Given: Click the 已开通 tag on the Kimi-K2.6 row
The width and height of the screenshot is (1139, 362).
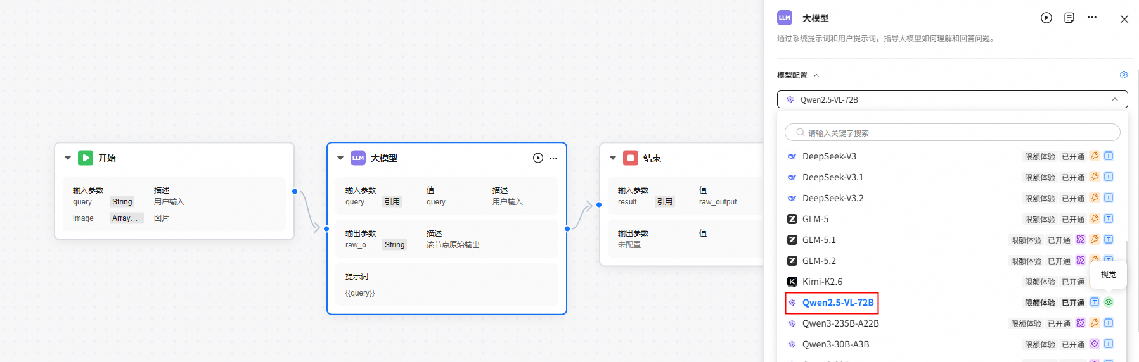Looking at the screenshot, I should [x=1073, y=282].
